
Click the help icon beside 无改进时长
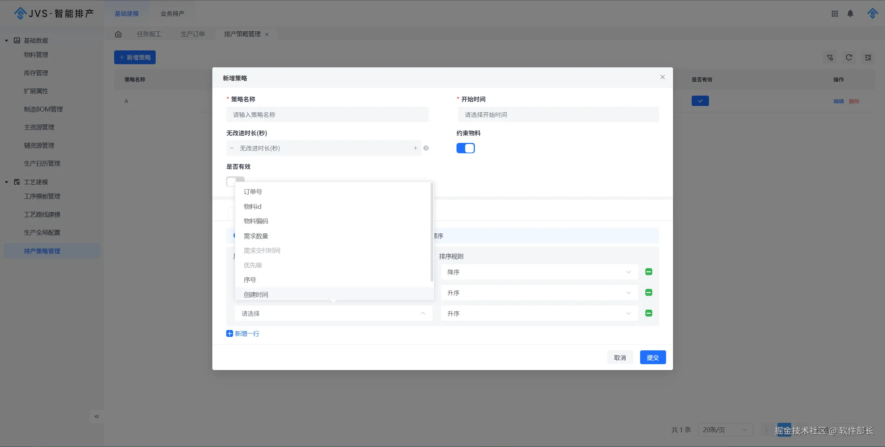pyautogui.click(x=426, y=148)
